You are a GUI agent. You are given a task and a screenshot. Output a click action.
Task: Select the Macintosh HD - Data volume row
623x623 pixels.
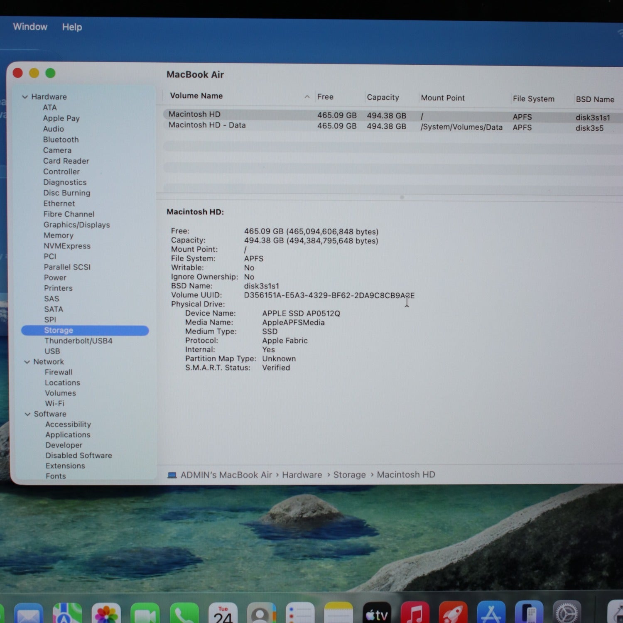(x=393, y=126)
